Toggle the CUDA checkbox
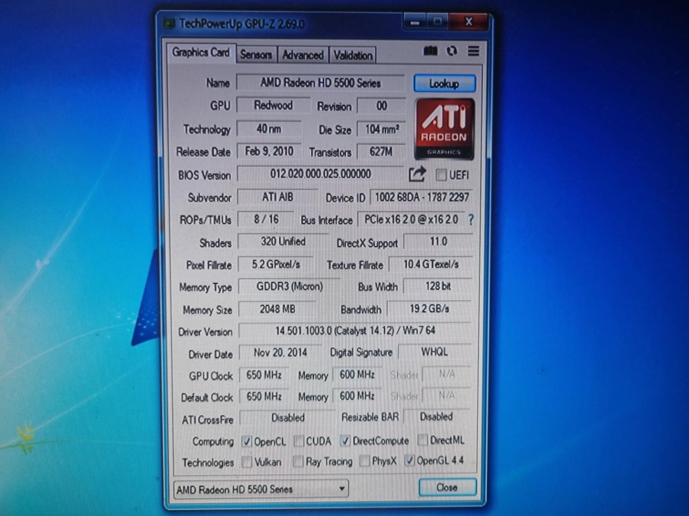This screenshot has width=689, height=516. 298,441
